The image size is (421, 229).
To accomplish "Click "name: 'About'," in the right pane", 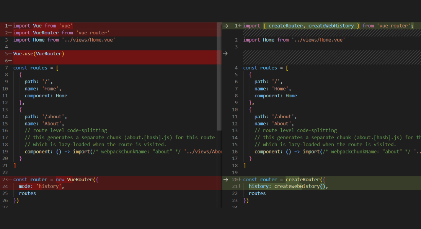I will (274, 124).
